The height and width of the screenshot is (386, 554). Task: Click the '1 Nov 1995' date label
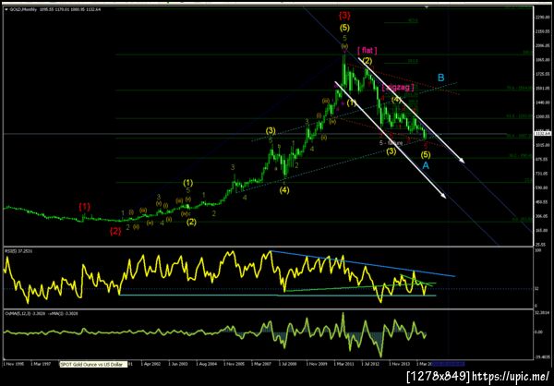pyautogui.click(x=13, y=364)
